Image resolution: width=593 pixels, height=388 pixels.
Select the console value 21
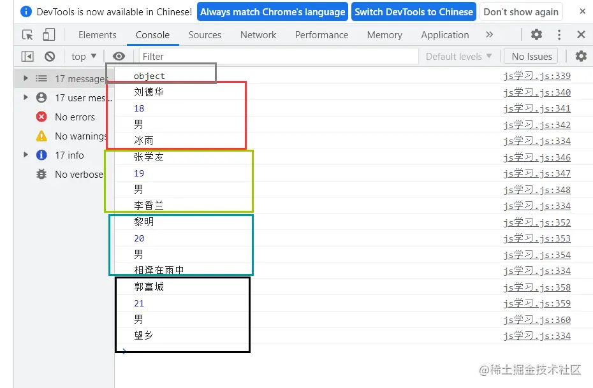[139, 303]
